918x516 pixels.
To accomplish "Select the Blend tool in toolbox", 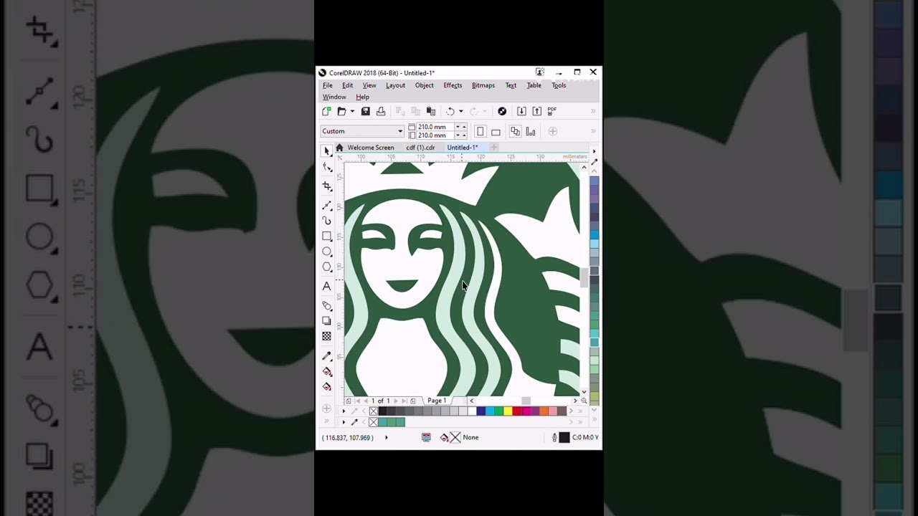I will pos(327,306).
